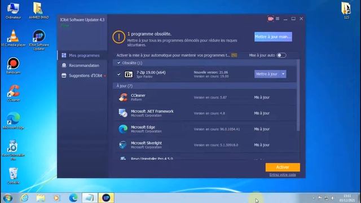Click the volume icon in system tray
The width and height of the screenshot is (361, 203).
tap(333, 198)
